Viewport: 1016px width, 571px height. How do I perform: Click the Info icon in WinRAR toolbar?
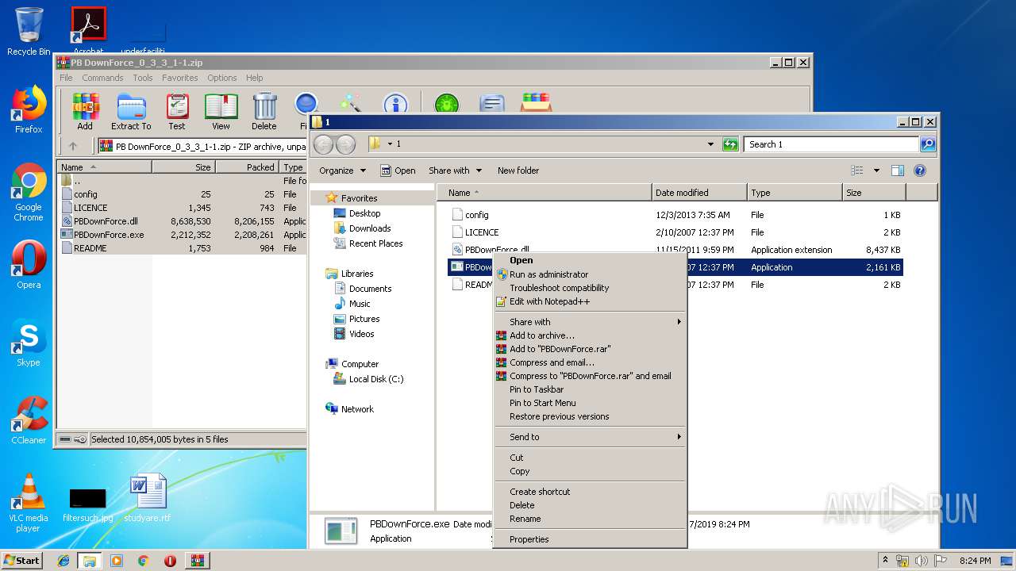395,104
